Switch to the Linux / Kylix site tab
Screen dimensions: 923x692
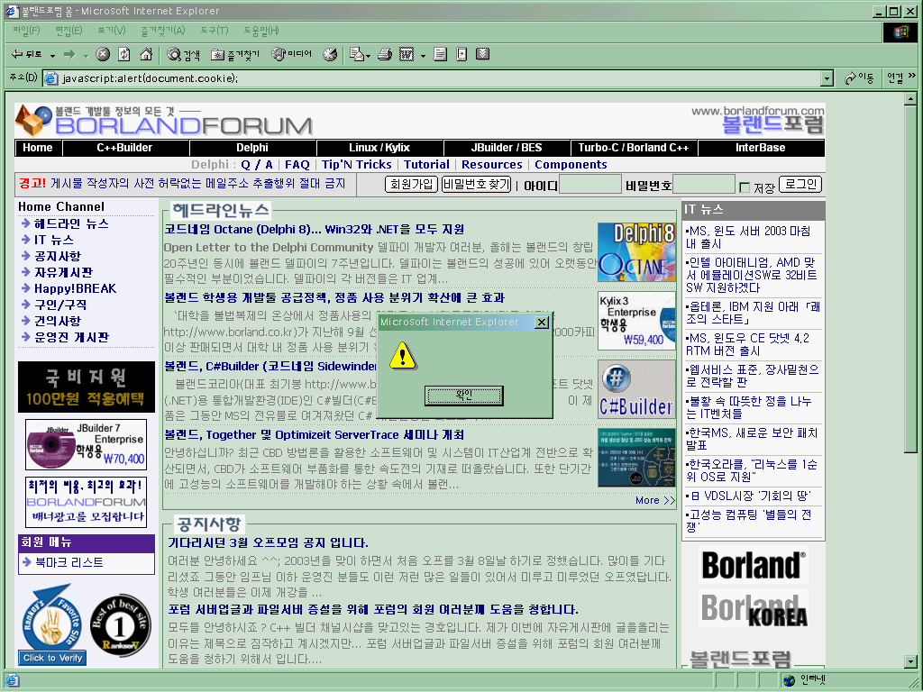pyautogui.click(x=379, y=148)
